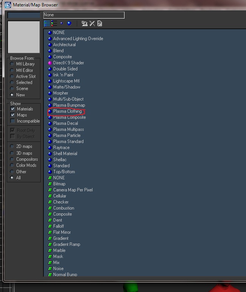Click the gray material preview thumbnail
246x292 pixels.
24,37
